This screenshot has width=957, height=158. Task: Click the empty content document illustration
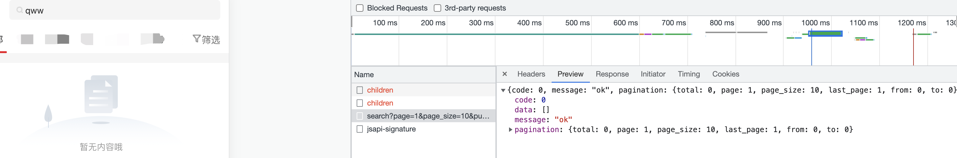[101, 94]
